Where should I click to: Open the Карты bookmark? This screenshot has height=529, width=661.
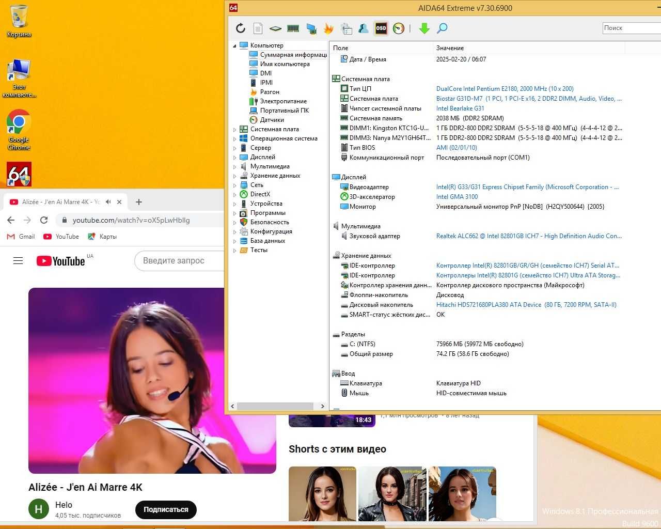click(x=102, y=237)
